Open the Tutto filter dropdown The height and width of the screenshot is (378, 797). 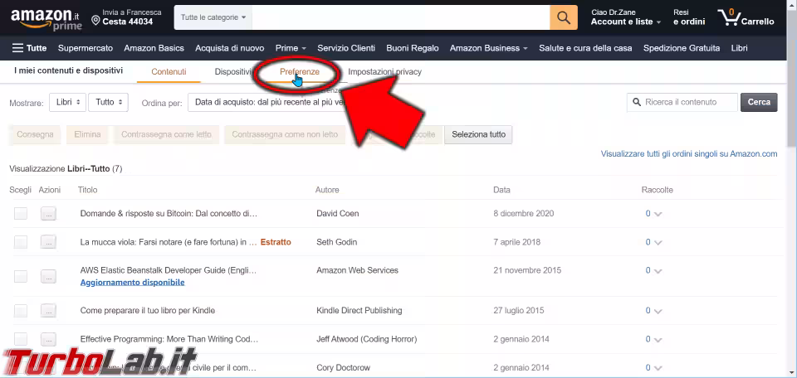pyautogui.click(x=108, y=102)
